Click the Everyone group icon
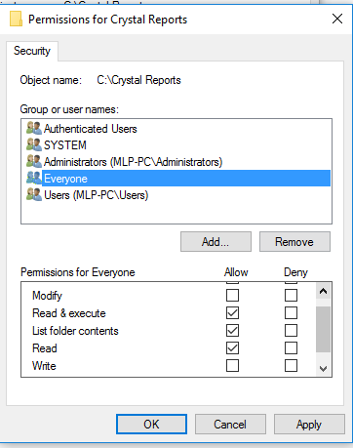353x448 pixels. [x=34, y=178]
